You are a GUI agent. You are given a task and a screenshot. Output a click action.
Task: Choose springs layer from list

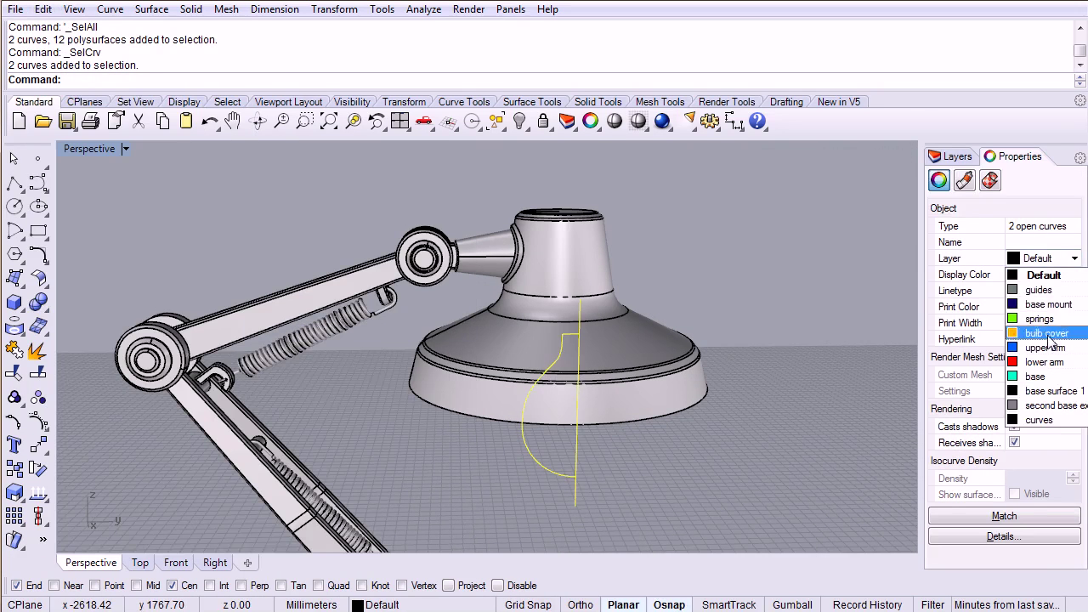click(1046, 319)
